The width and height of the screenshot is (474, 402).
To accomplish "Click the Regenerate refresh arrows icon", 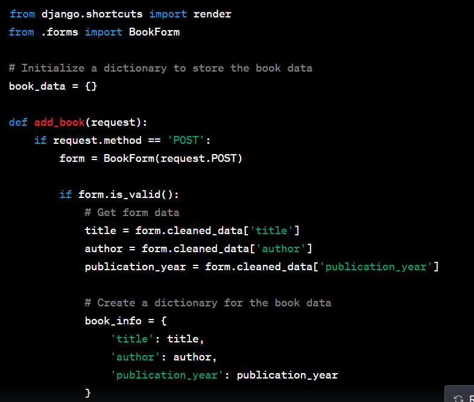I will pos(458,398).
